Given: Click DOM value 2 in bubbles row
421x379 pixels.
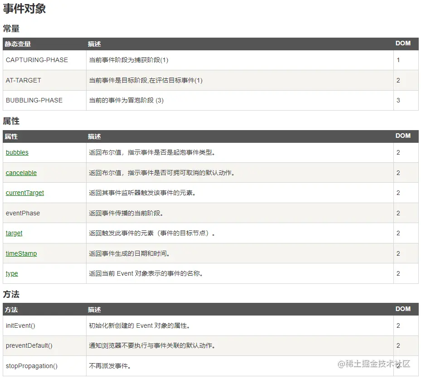Looking at the screenshot, I should point(398,152).
